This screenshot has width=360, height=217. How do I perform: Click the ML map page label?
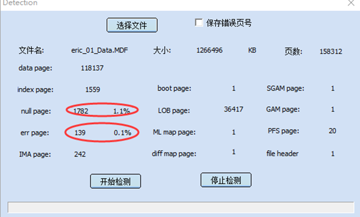(174, 132)
